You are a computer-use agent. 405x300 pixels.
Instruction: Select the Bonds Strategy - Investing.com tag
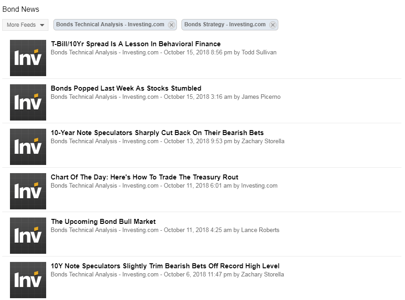(225, 24)
